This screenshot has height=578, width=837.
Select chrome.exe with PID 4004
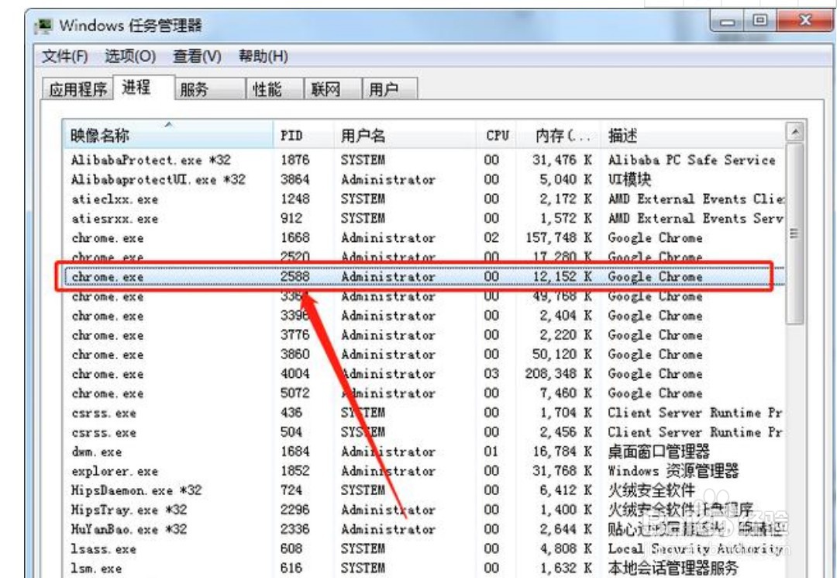point(424,374)
